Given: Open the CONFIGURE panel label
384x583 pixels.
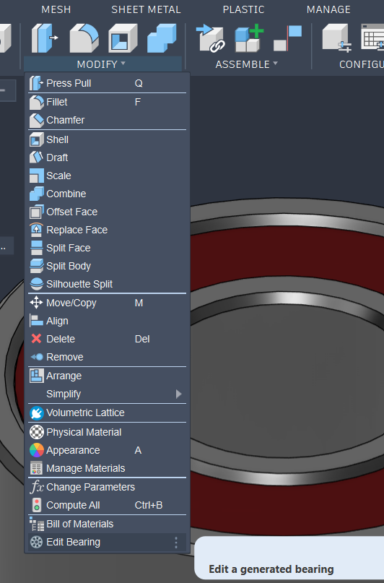Looking at the screenshot, I should (362, 64).
